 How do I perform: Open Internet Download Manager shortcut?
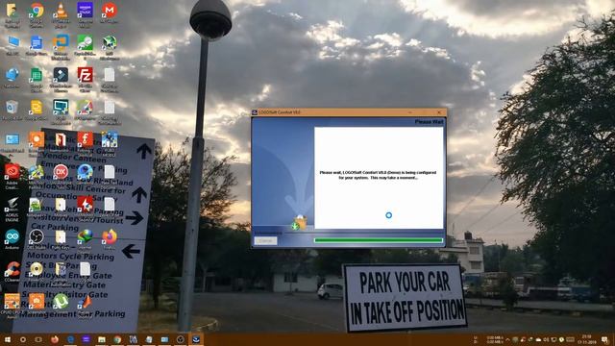tap(85, 237)
